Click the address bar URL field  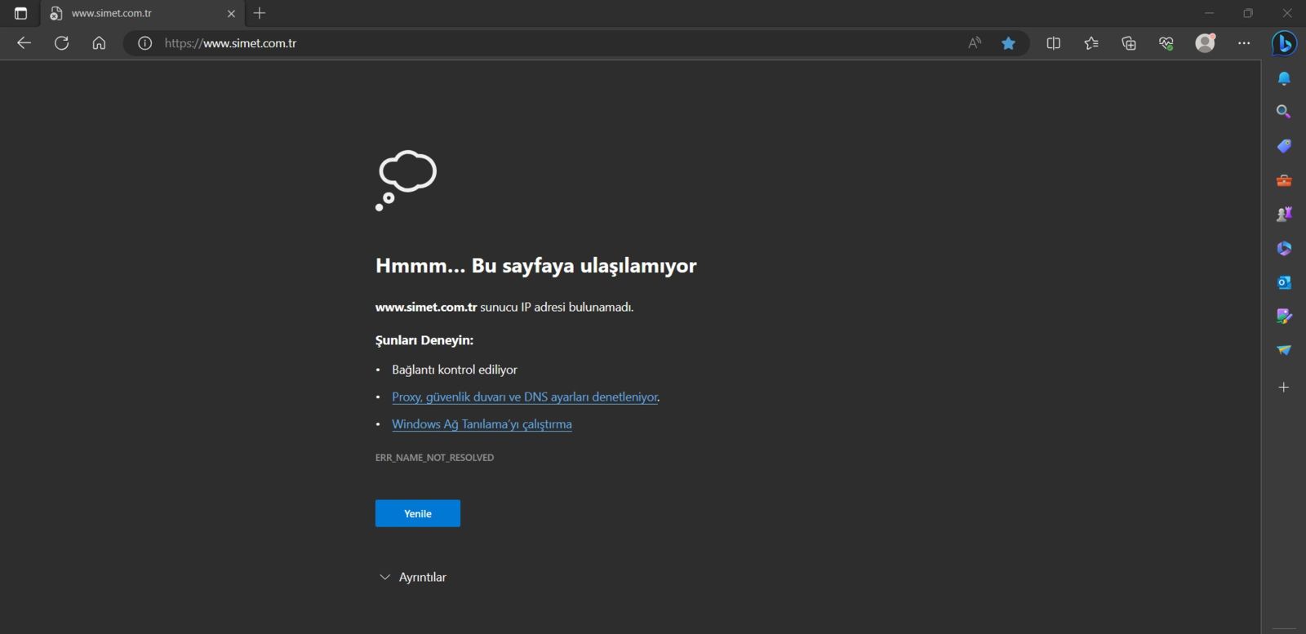(x=555, y=43)
